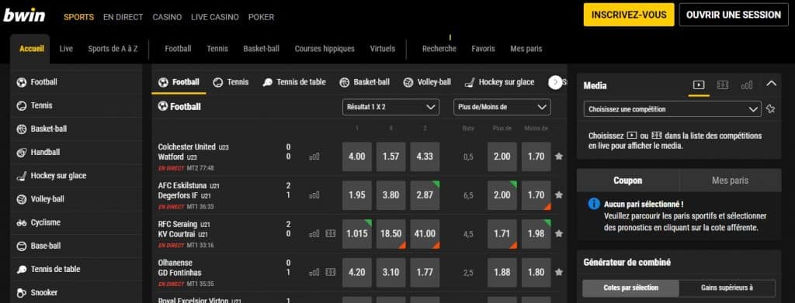The height and width of the screenshot is (303, 795).
Task: Toggle favorite star for Olhanense match
Action: (559, 272)
